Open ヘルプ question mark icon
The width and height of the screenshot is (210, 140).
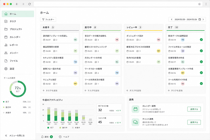click(x=60, y=137)
